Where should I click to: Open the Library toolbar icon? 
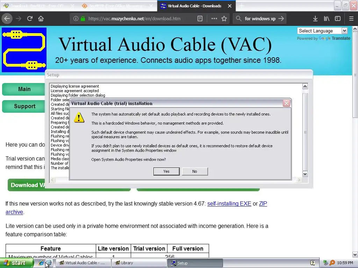[327, 19]
